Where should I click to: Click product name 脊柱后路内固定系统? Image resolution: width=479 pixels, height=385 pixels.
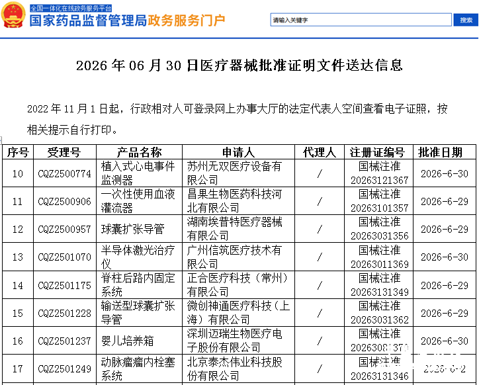coord(138,284)
